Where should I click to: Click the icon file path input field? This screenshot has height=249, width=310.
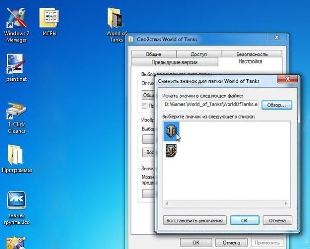point(211,105)
